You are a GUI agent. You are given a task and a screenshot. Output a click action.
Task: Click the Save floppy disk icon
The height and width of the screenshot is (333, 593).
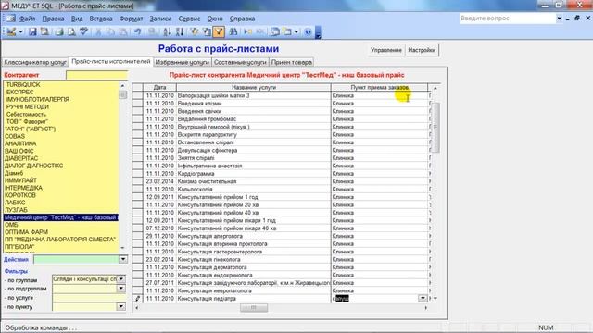pos(32,32)
